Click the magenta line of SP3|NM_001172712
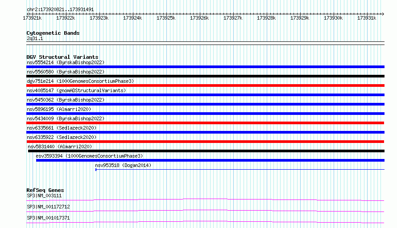Viewport: 397px width, 228px height. point(205,211)
